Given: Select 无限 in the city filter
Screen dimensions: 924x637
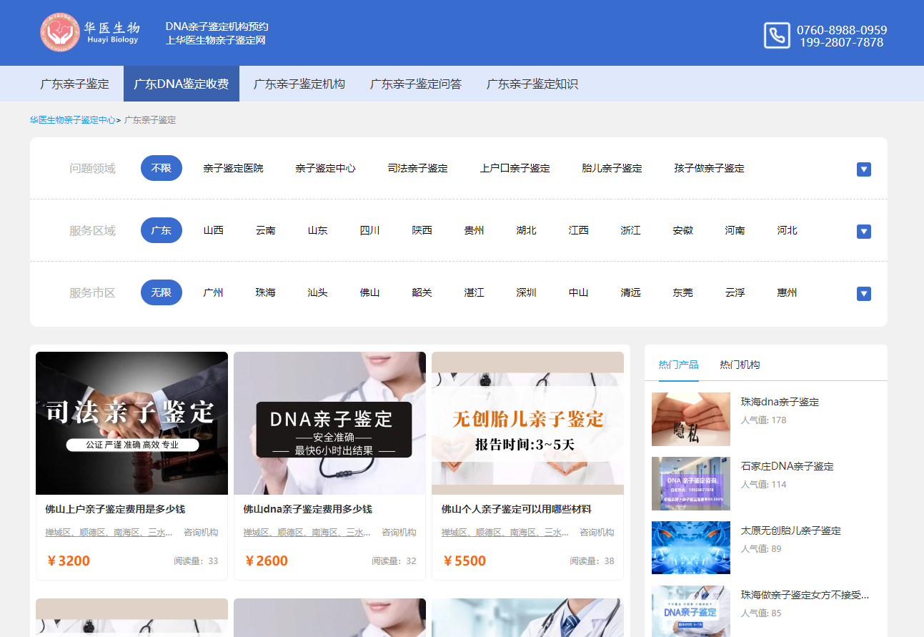Looking at the screenshot, I should tap(161, 292).
